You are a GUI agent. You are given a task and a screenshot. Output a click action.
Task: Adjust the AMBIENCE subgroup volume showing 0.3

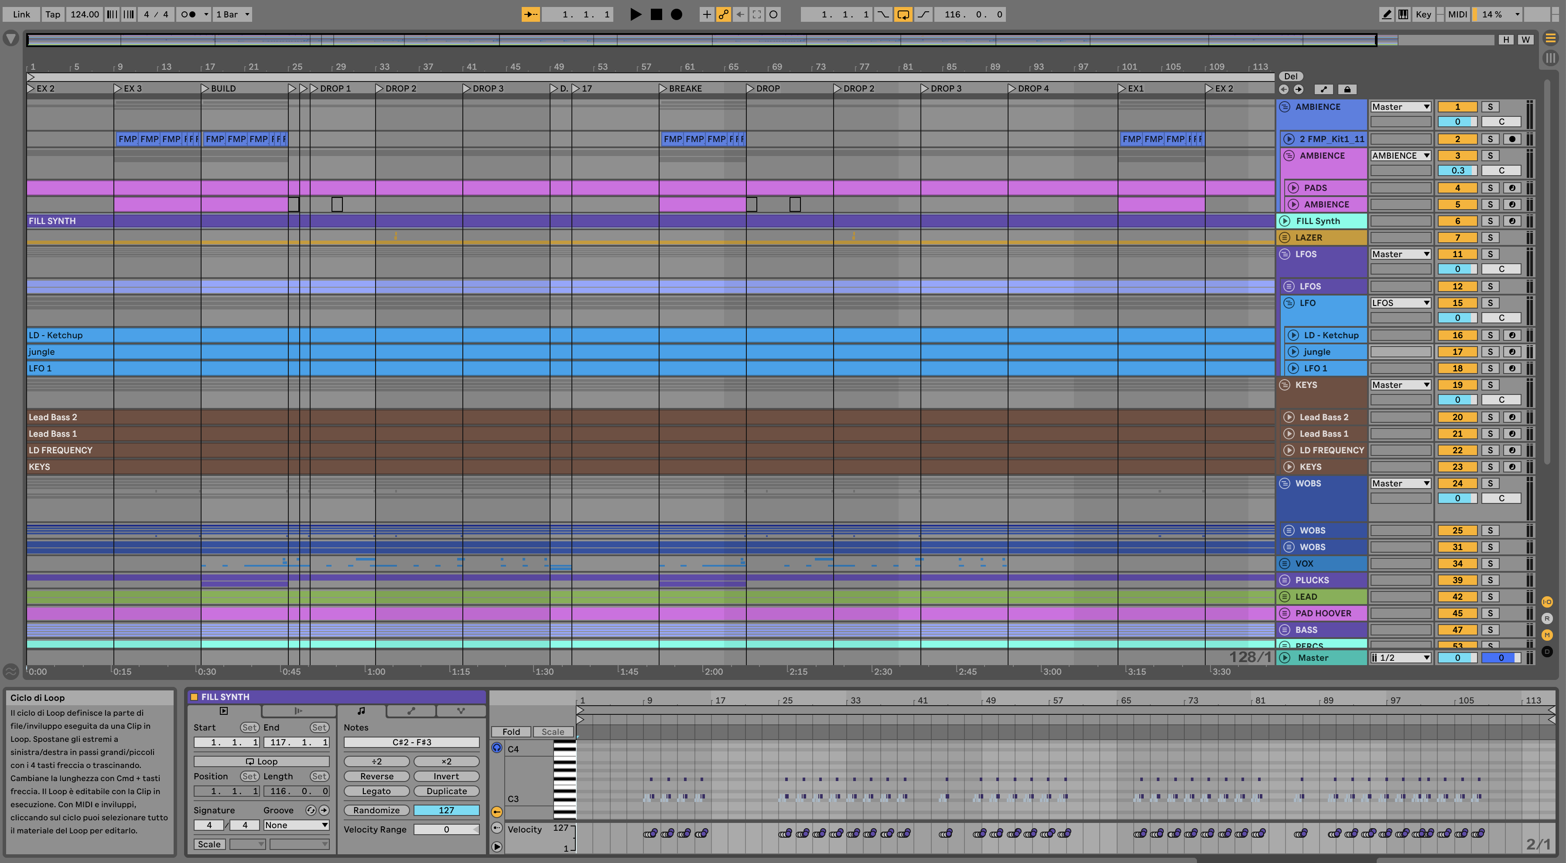coord(1457,171)
